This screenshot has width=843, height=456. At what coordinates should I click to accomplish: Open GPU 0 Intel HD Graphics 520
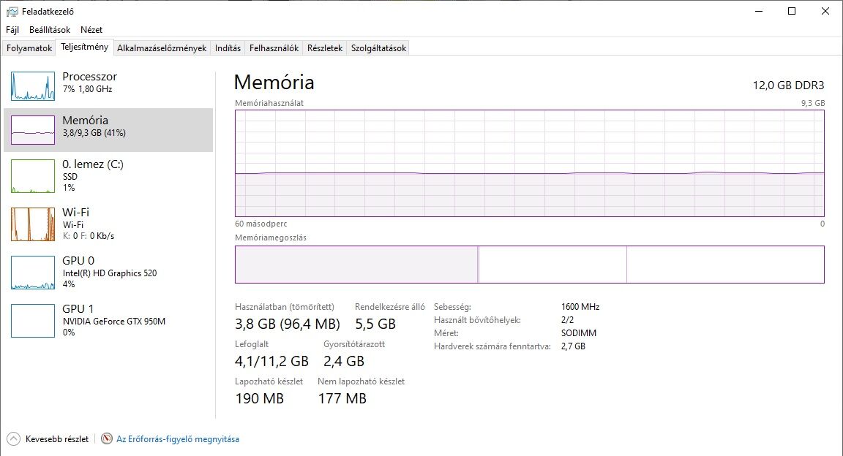pos(33,273)
